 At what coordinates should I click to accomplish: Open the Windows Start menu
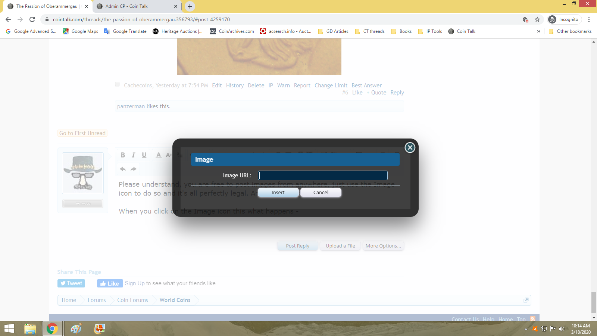[x=9, y=329]
